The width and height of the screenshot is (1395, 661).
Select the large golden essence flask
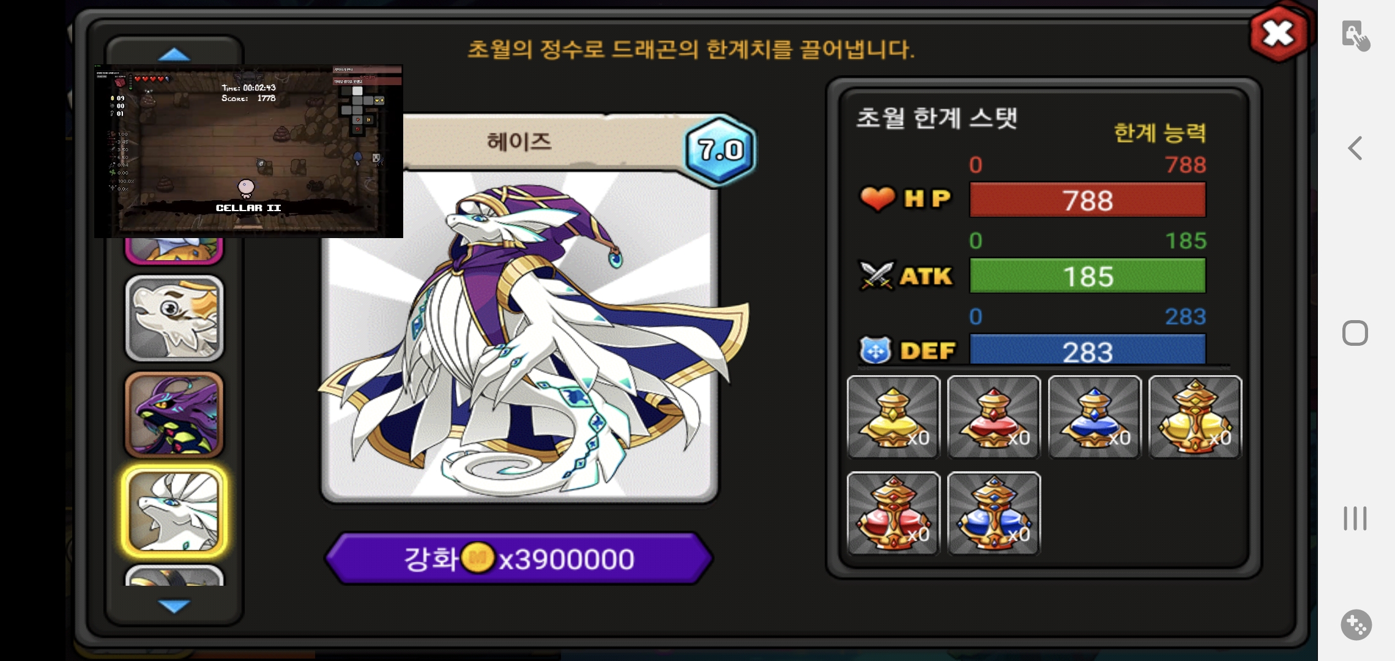tap(1195, 417)
